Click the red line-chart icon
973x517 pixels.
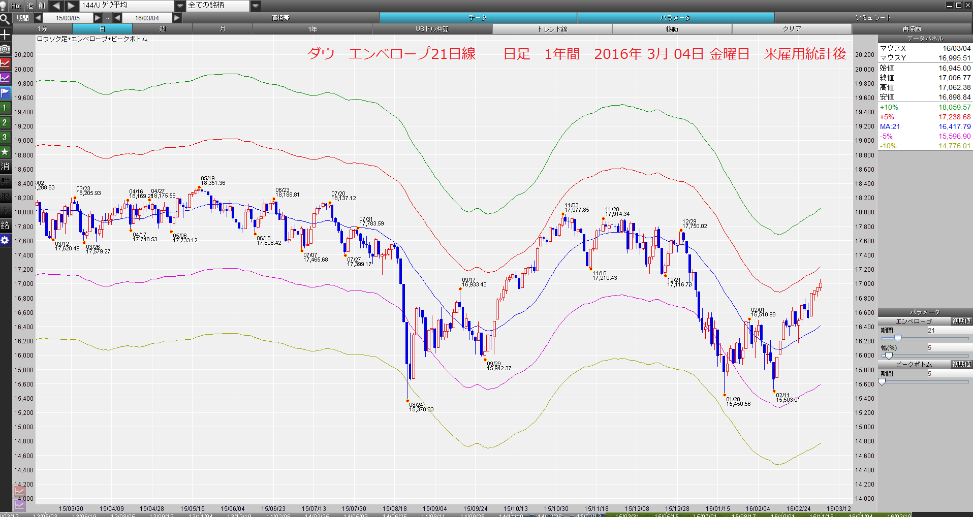coord(5,63)
